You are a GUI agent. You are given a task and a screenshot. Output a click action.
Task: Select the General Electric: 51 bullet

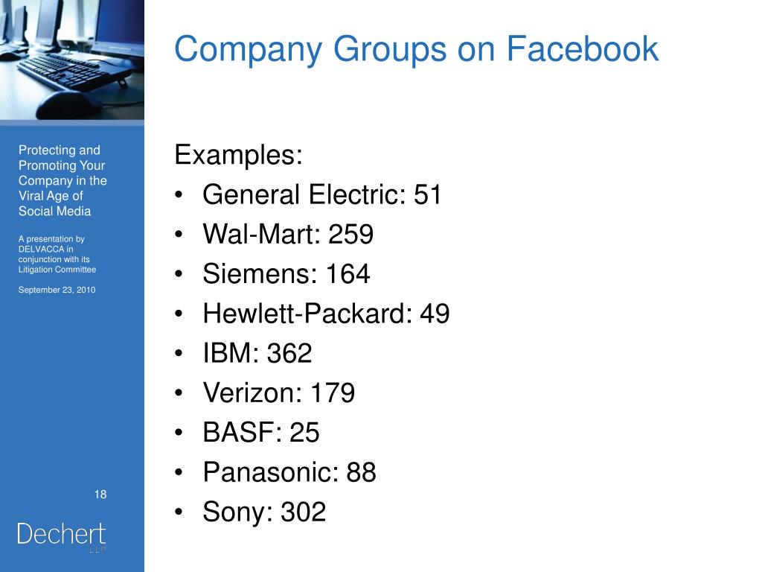321,194
